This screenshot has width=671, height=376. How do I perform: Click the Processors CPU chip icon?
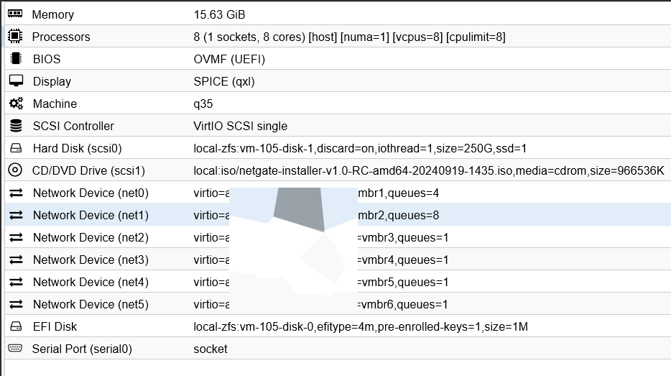pyautogui.click(x=16, y=37)
